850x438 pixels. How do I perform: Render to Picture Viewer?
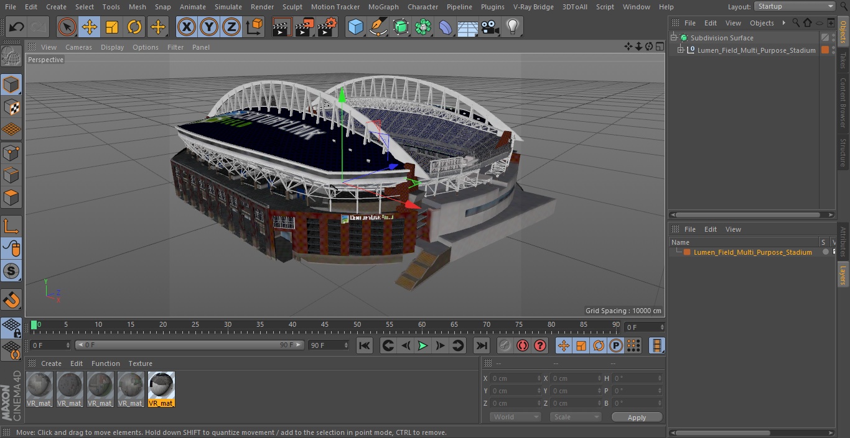[304, 27]
